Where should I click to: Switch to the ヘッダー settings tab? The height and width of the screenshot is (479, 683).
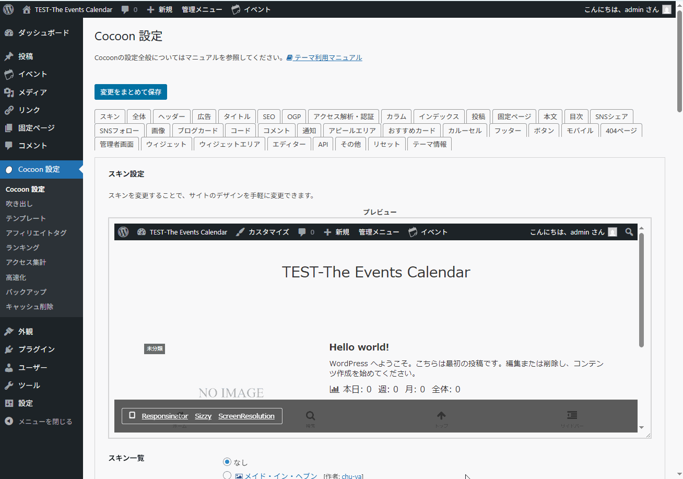[172, 116]
